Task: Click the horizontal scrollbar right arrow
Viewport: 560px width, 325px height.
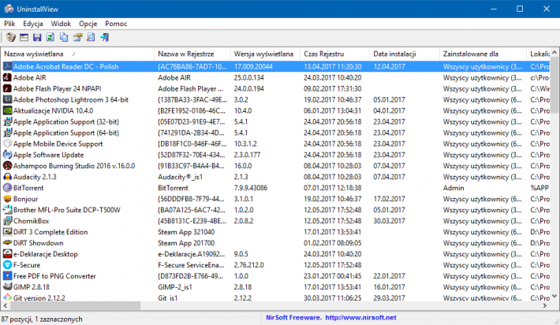Action: pos(545,306)
